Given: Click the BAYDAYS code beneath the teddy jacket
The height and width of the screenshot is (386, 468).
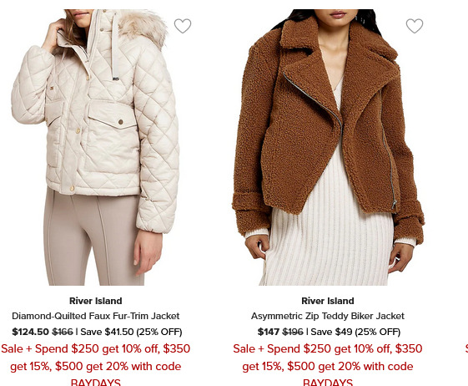Looking at the screenshot, I should (328, 382).
